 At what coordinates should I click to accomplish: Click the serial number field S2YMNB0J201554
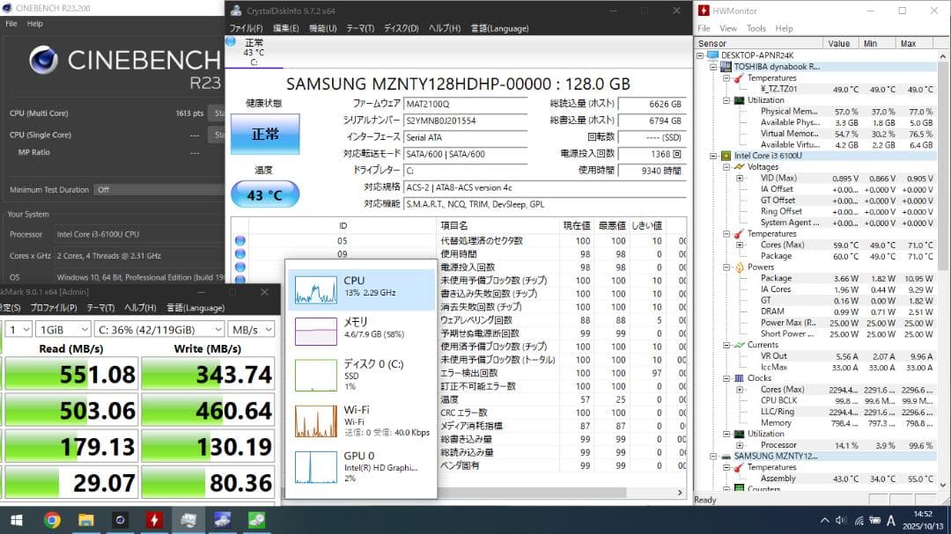465,121
